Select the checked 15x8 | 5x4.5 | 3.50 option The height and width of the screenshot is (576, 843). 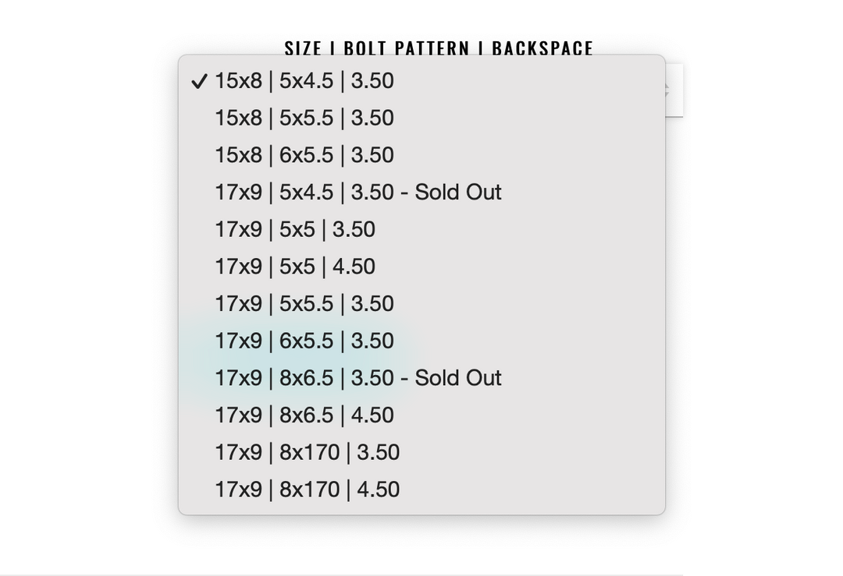point(421,81)
